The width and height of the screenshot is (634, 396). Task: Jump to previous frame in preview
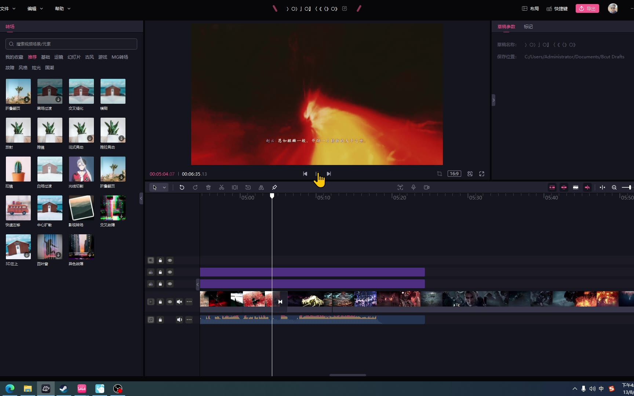(x=305, y=174)
